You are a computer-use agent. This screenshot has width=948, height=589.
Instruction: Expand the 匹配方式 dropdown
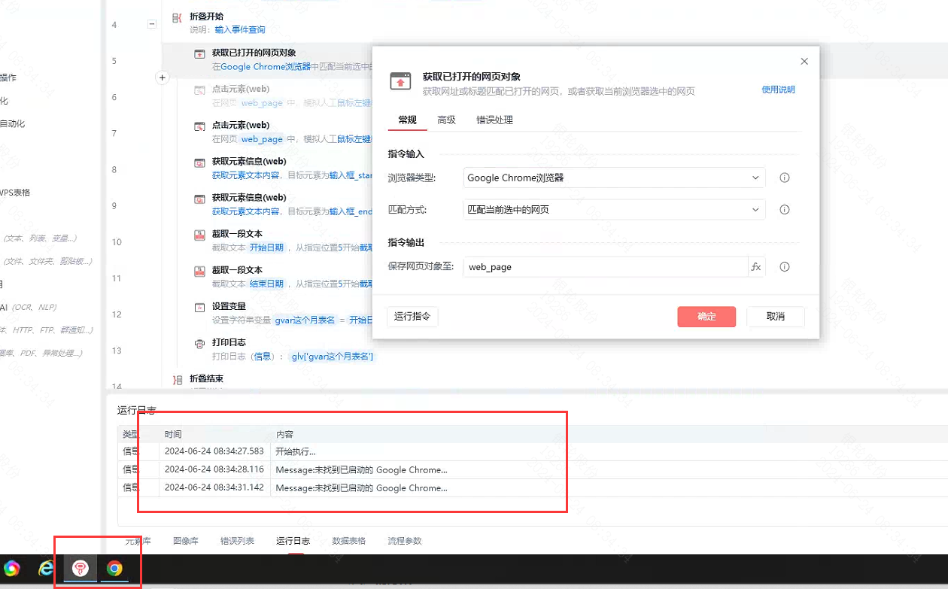point(613,210)
